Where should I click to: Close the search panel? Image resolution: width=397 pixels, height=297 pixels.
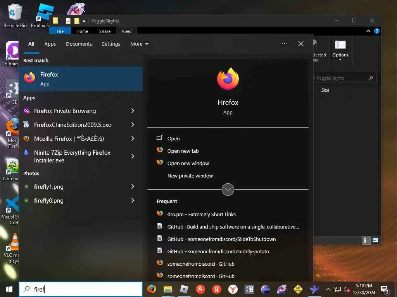pyautogui.click(x=300, y=44)
